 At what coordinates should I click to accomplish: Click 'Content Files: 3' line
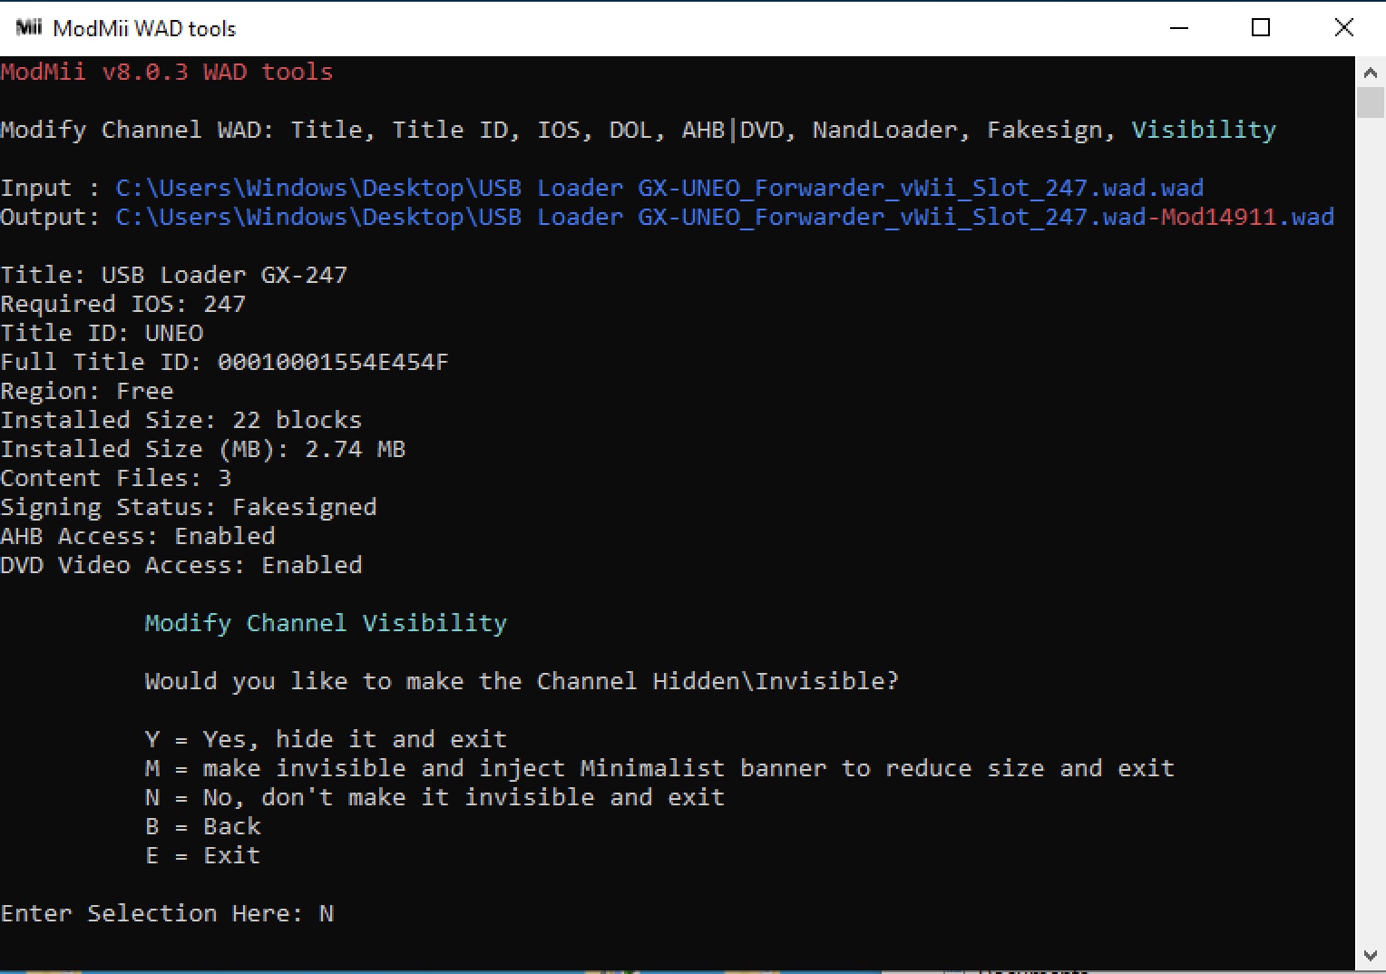point(116,478)
